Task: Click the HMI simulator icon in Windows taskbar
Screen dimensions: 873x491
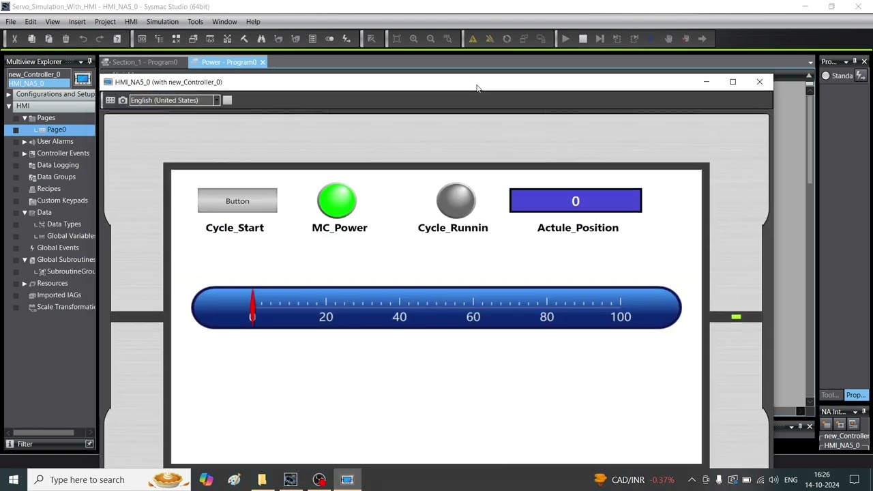Action: coord(347,479)
